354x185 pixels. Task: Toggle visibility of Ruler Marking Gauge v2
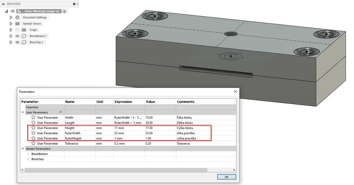(x=13, y=11)
